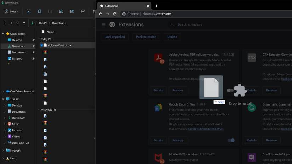
Task: Click the Pack extension button
Action: tap(146, 37)
